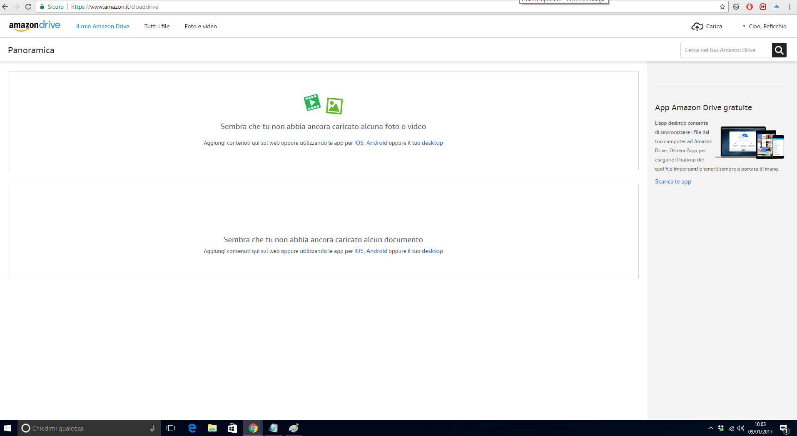Click the notepad app taskbar icon
797x436 pixels.
point(273,428)
